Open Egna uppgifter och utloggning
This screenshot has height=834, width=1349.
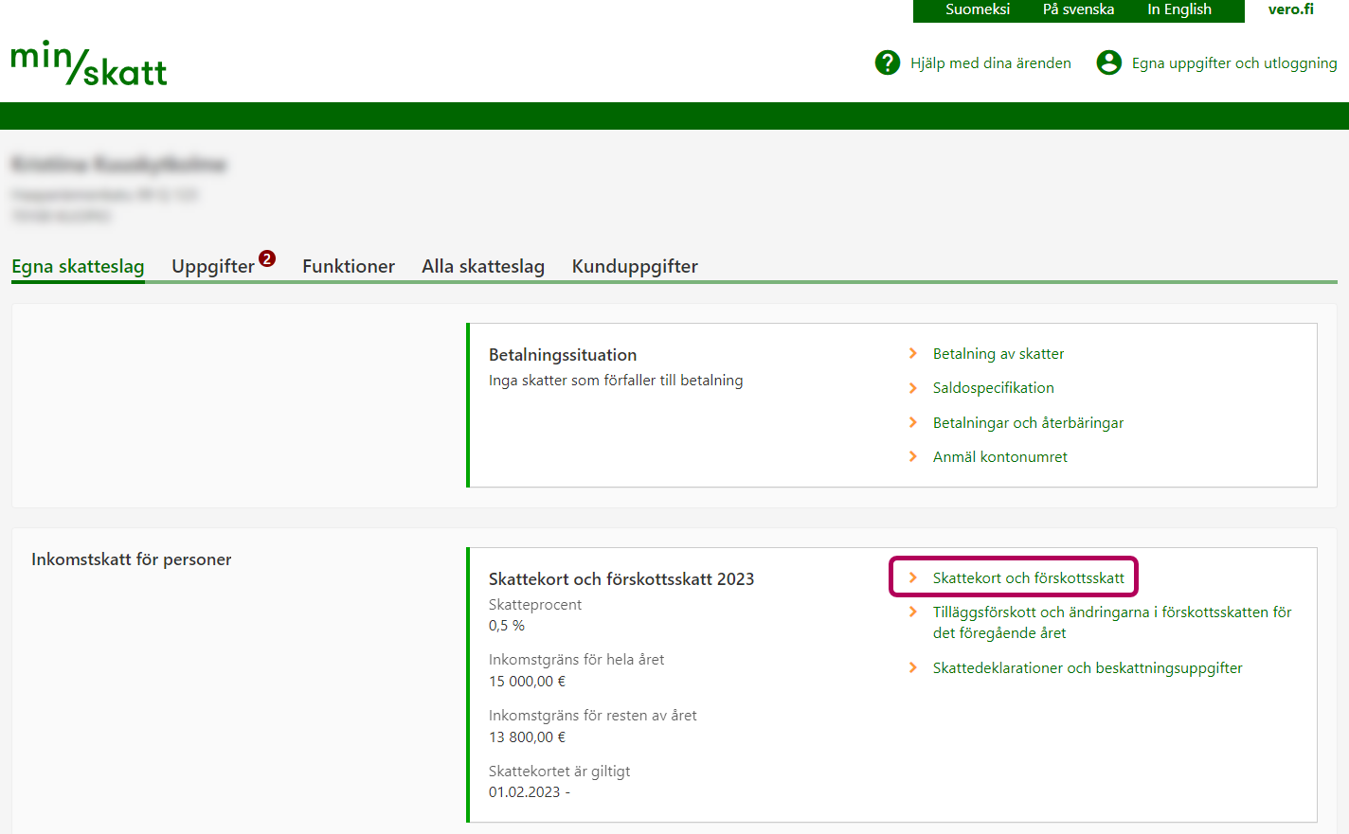click(x=1233, y=63)
